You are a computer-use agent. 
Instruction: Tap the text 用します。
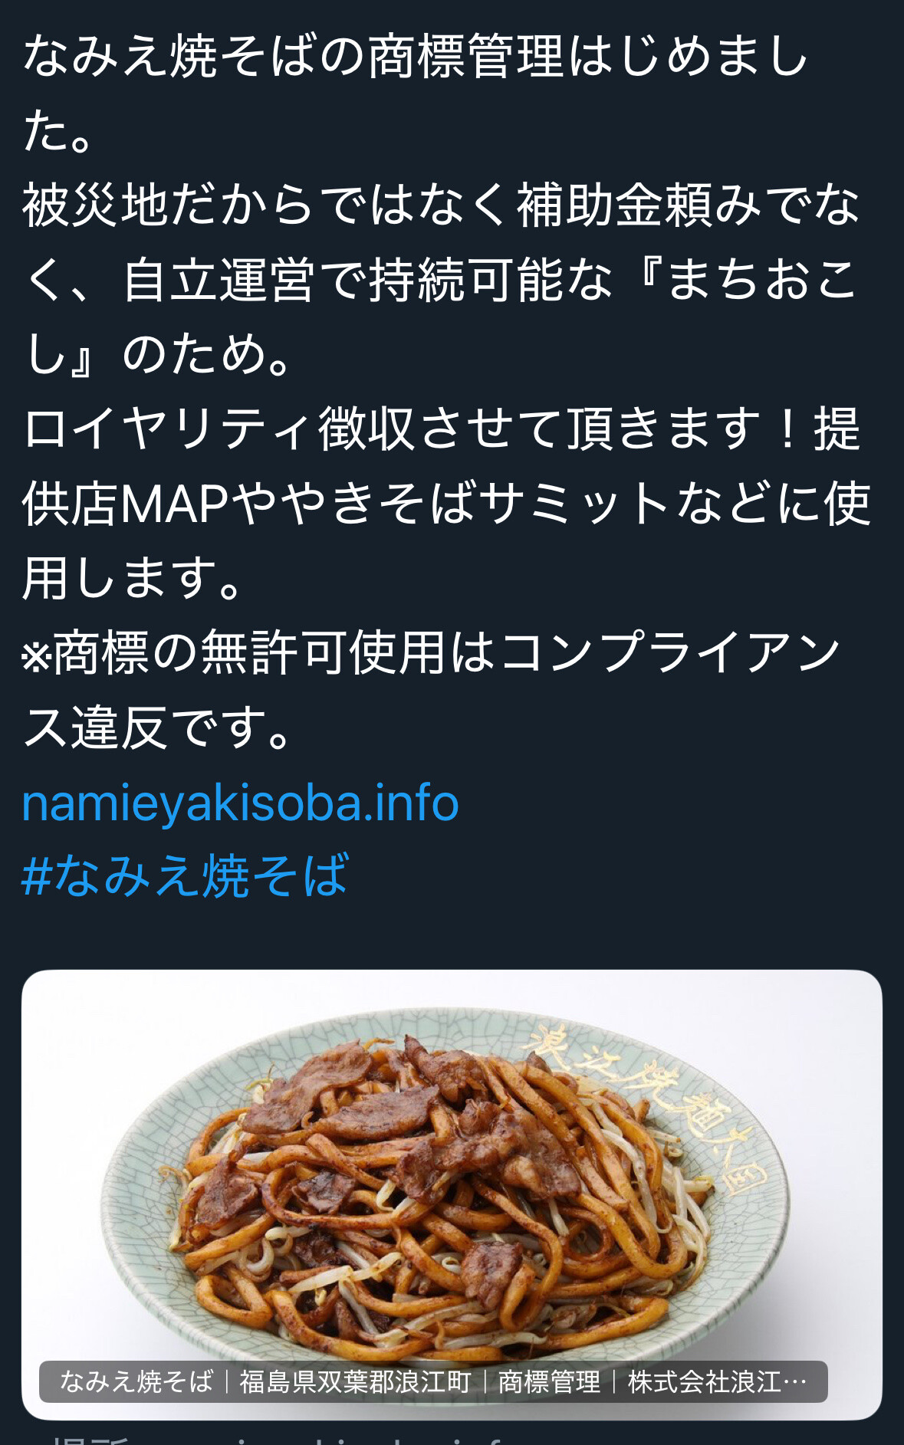(132, 578)
